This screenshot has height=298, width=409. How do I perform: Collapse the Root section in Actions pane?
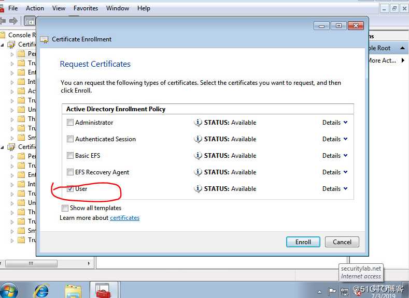pos(402,48)
